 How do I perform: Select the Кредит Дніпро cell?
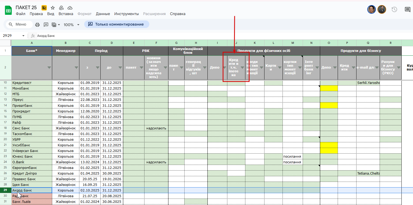coord(32,173)
